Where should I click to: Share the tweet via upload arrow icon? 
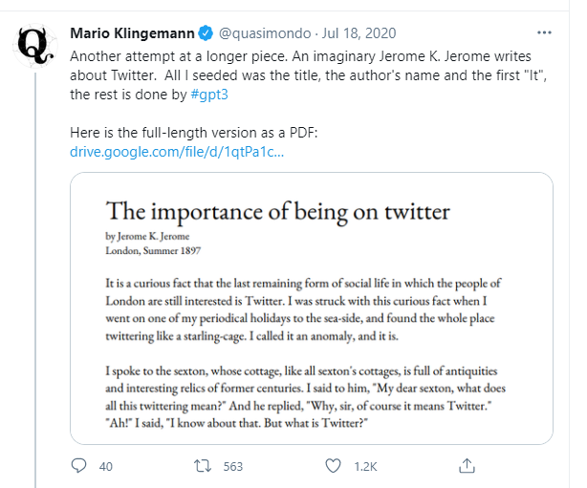(467, 466)
